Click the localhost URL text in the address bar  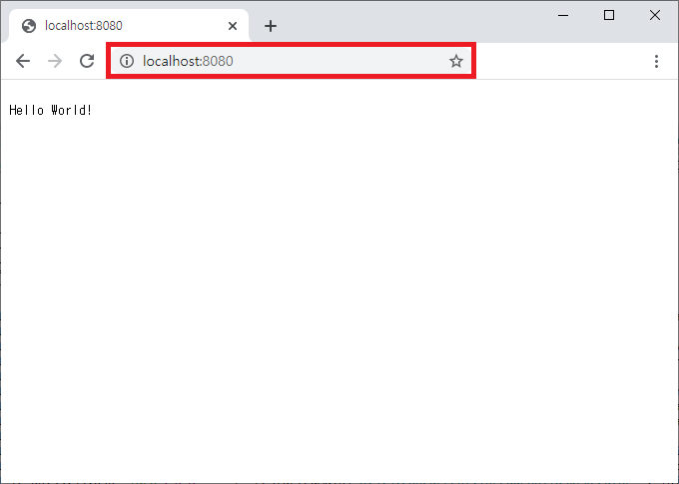coord(172,61)
